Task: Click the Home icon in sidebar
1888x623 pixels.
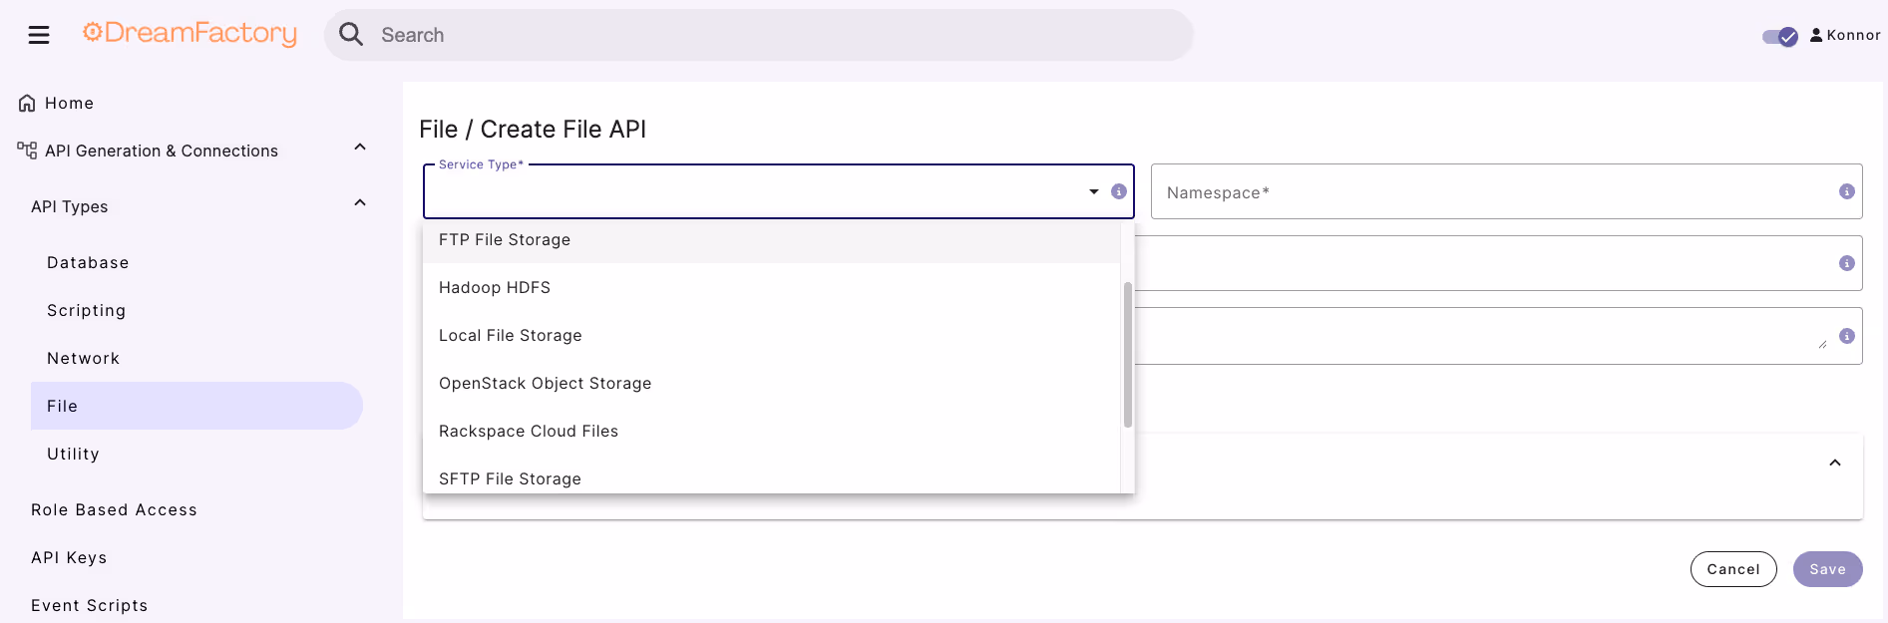Action: point(27,103)
